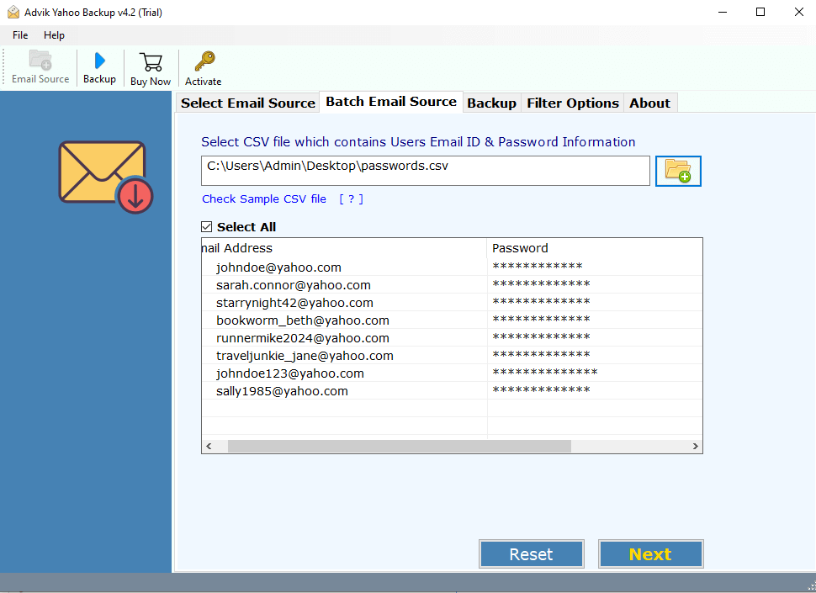
Task: Open the Help menu
Action: (x=54, y=34)
